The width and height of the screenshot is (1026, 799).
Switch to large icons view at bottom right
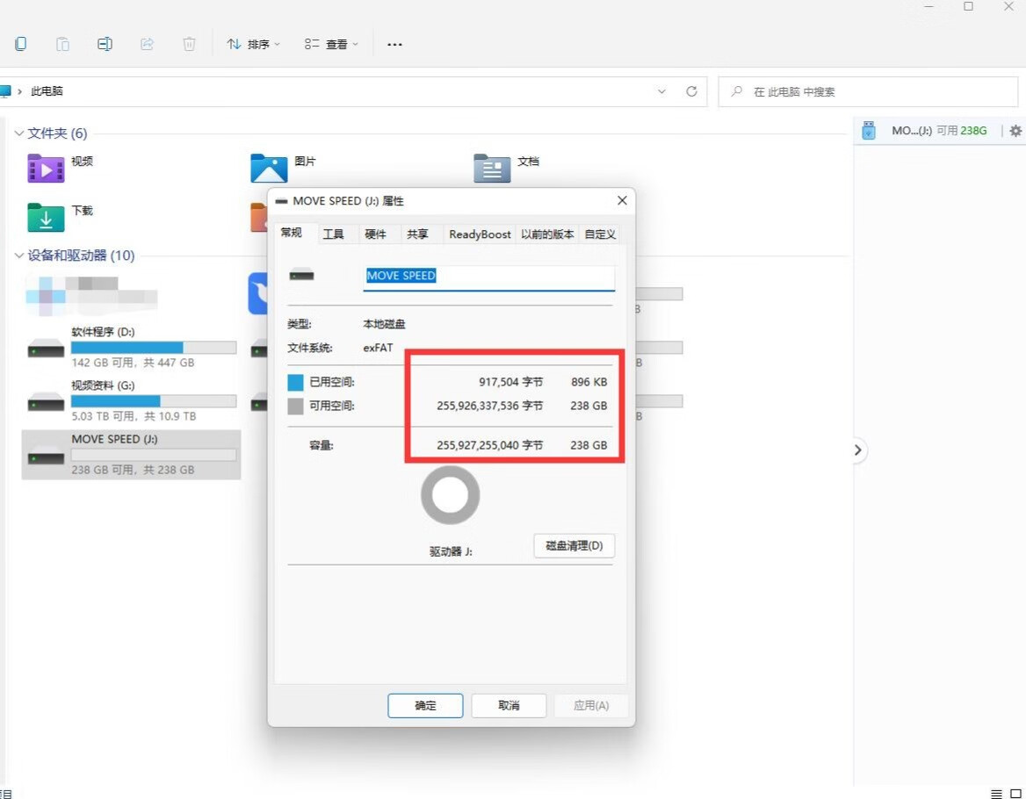1015,794
